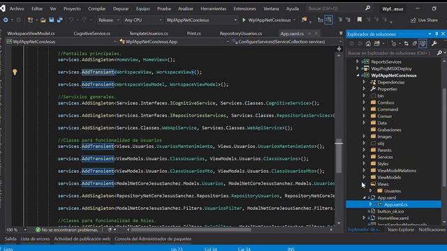Select the Grabaciones folder
This screenshot has width=447, height=251.
(389, 130)
